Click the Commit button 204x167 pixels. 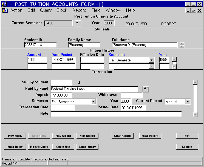pyautogui.click(x=187, y=147)
